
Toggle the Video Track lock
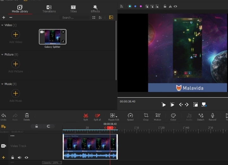click(13, 157)
